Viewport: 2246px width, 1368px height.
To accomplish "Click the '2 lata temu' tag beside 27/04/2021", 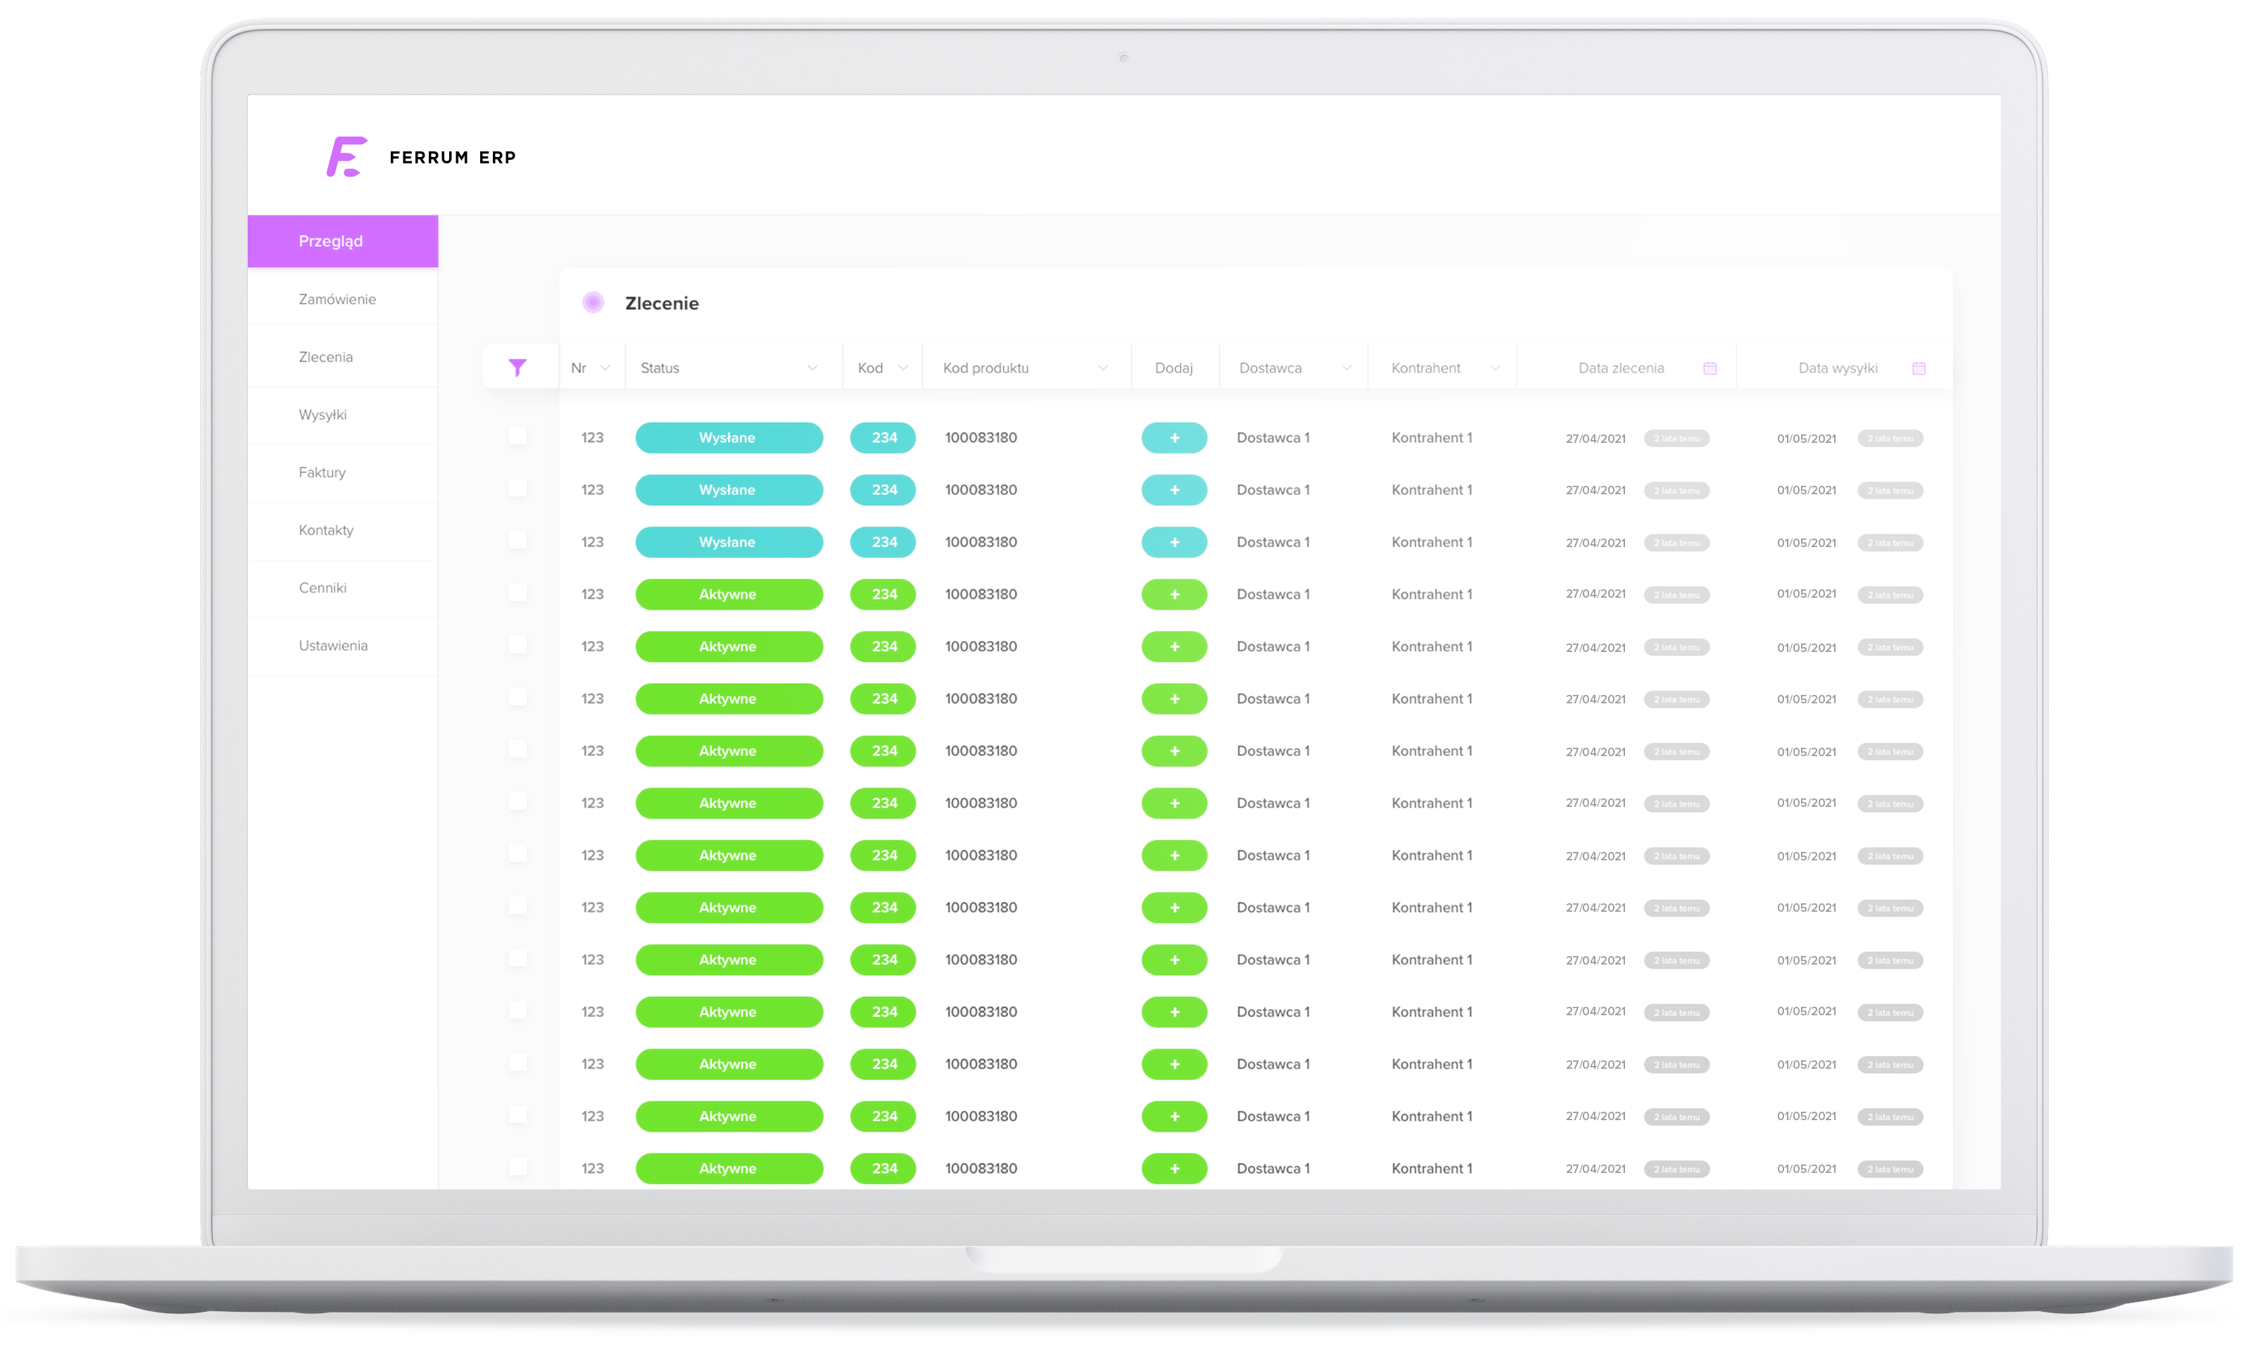I will coord(1676,439).
